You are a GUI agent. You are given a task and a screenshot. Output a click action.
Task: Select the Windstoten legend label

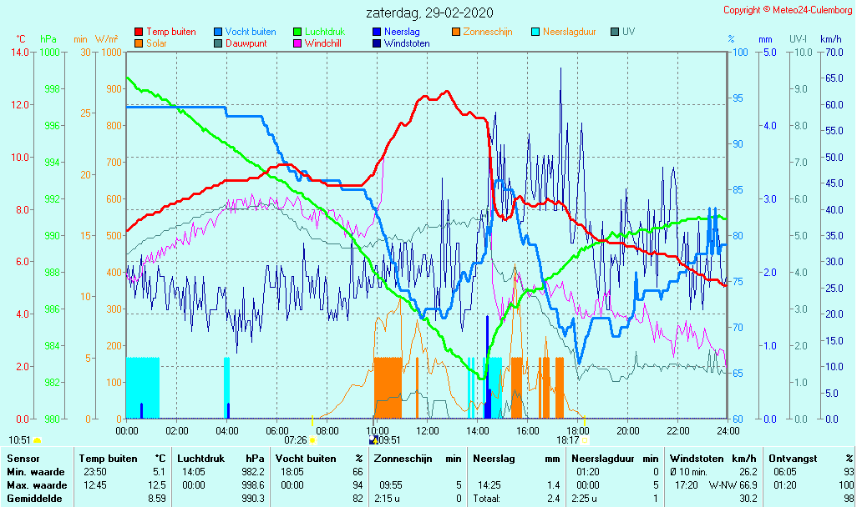pyautogui.click(x=407, y=43)
